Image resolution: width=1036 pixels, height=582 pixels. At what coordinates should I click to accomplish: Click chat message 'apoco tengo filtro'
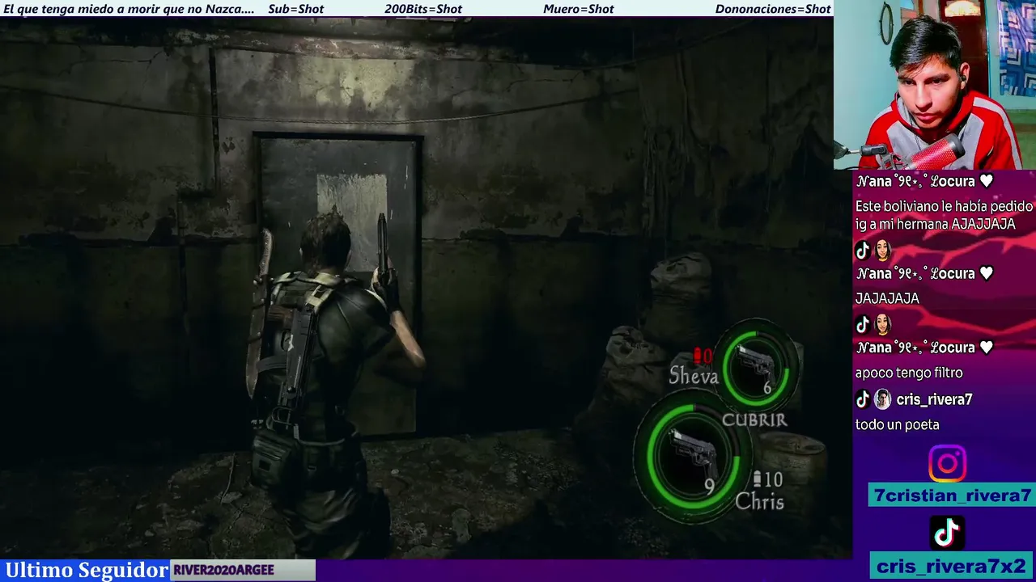point(909,373)
